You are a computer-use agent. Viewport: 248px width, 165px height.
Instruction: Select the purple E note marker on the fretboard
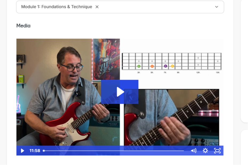coord(166,66)
